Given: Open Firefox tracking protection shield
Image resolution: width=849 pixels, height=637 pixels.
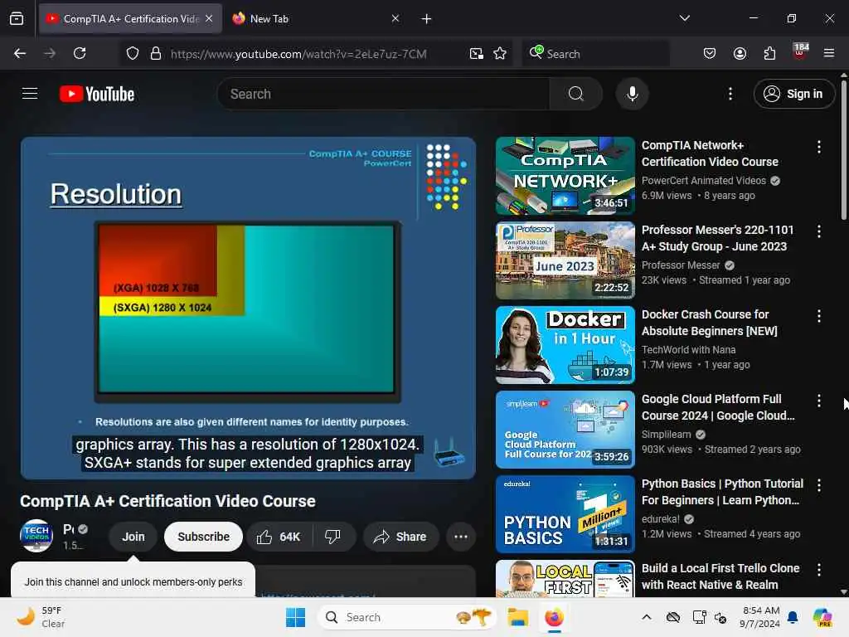Looking at the screenshot, I should [133, 53].
